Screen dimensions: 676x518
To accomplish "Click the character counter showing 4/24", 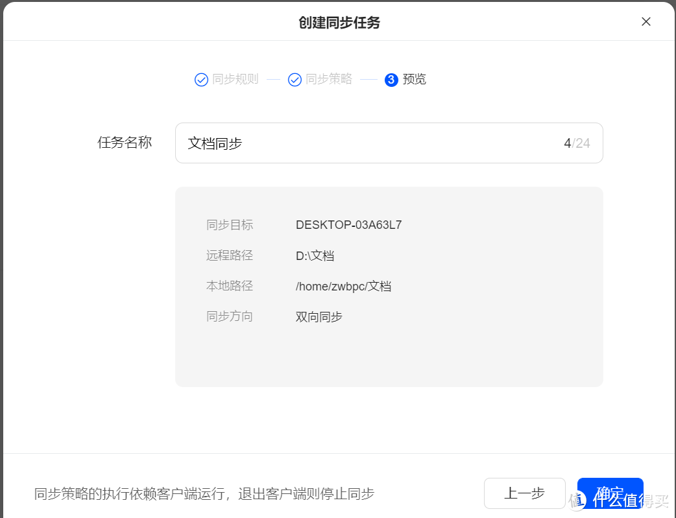I will [x=577, y=143].
